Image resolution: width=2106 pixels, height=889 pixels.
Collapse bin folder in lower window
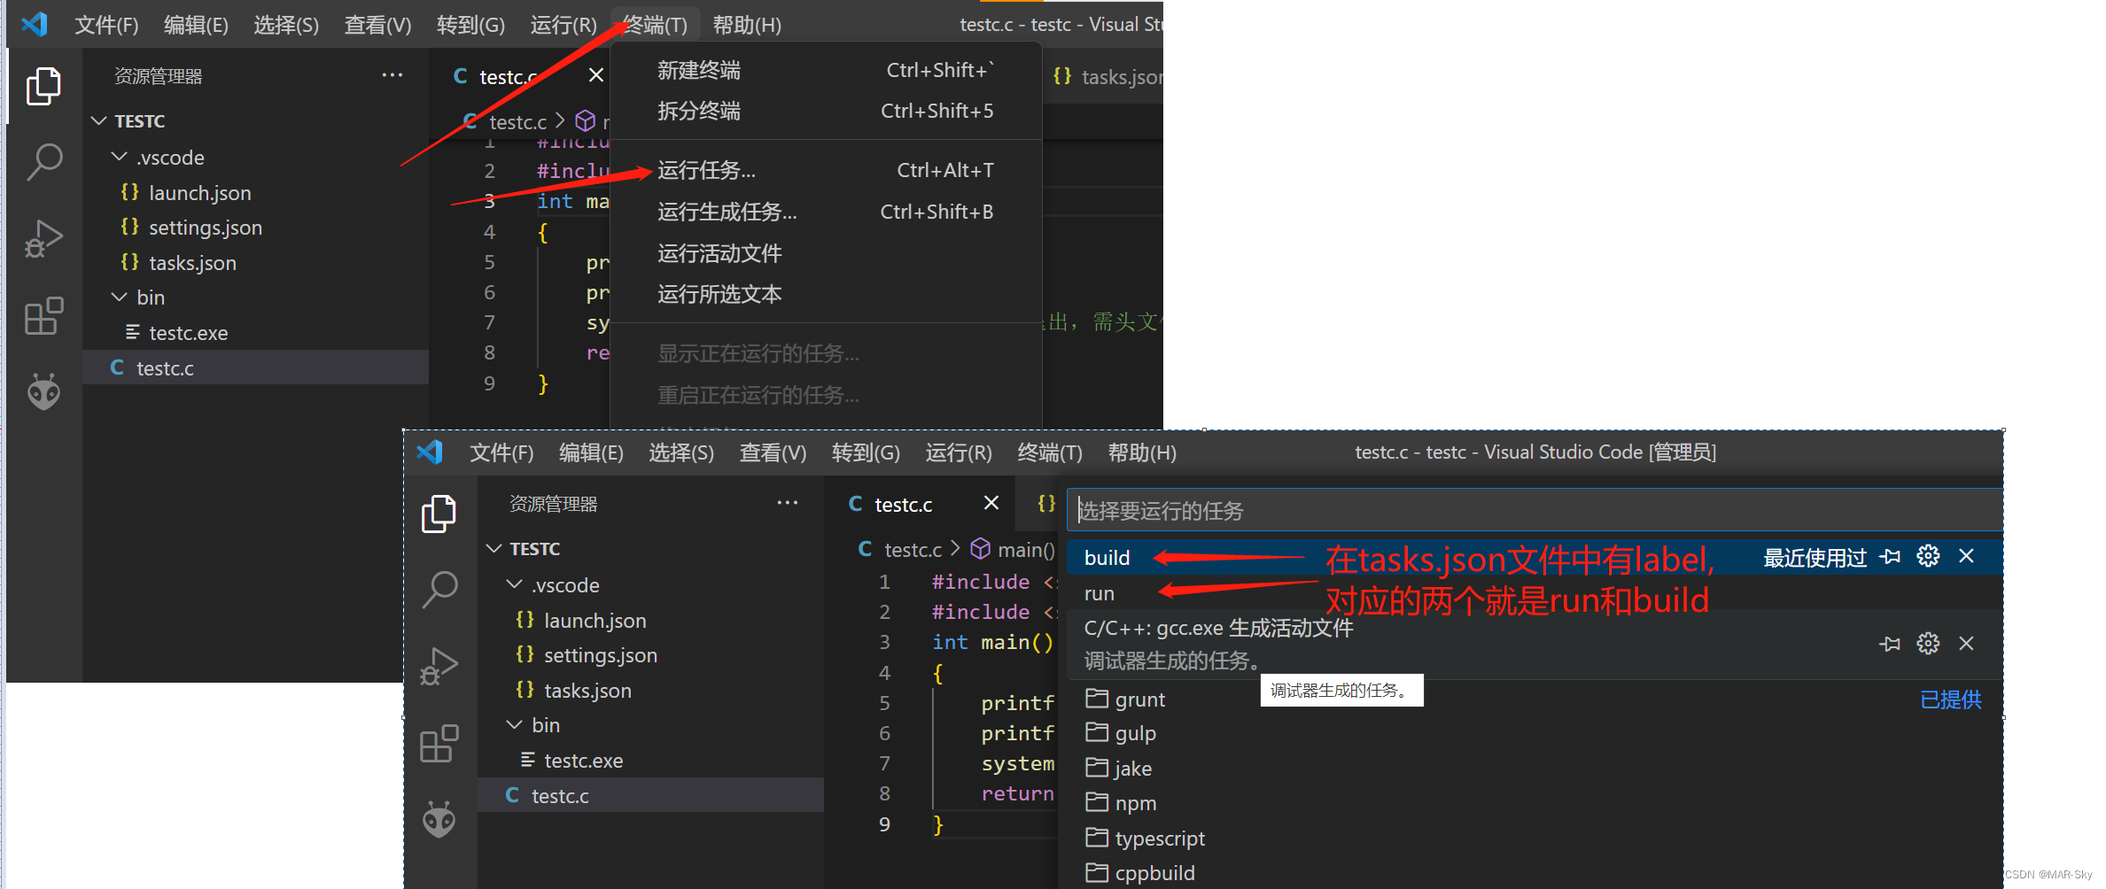click(514, 724)
